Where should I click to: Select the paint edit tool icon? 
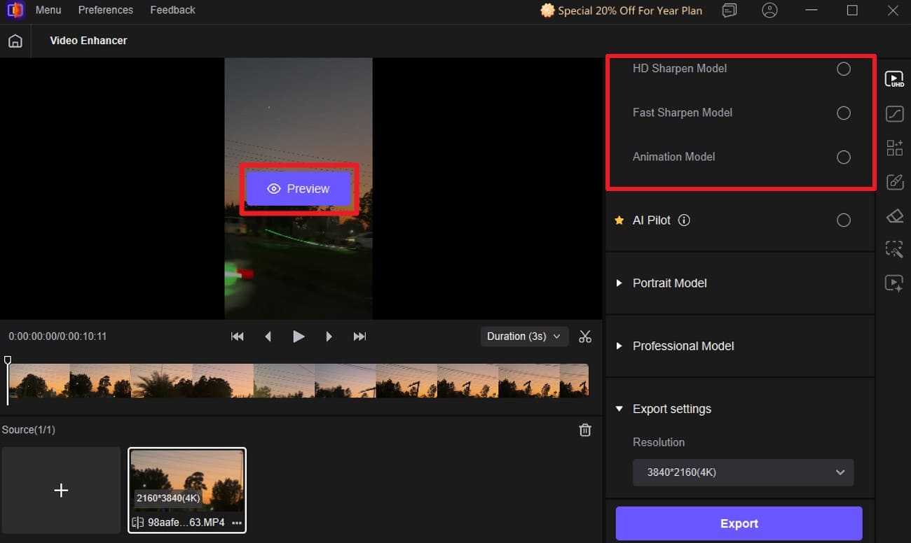click(x=894, y=182)
